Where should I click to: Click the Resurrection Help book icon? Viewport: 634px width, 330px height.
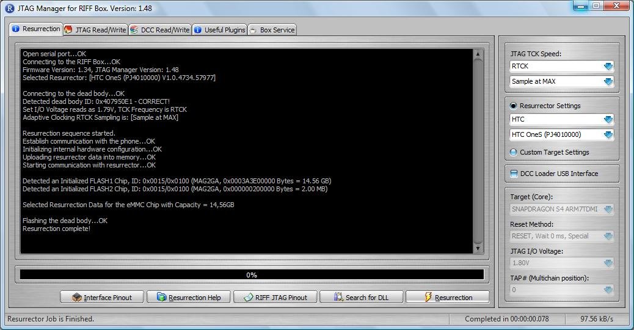click(x=161, y=297)
